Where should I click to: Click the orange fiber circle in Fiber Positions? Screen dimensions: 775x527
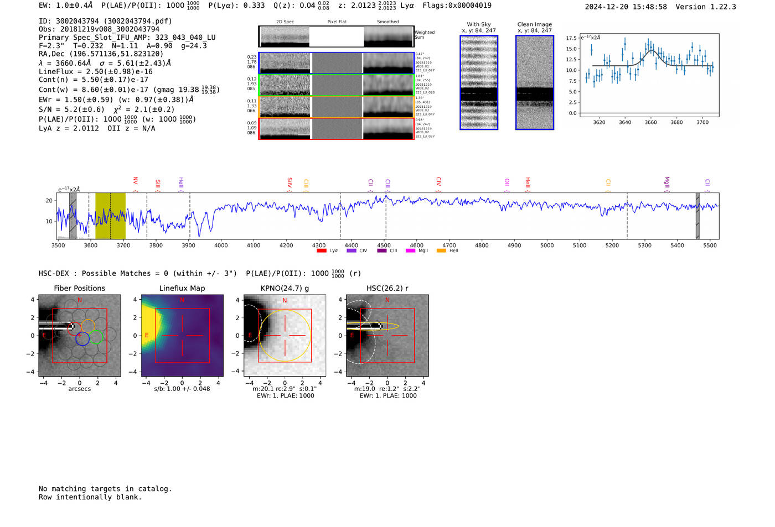click(88, 326)
